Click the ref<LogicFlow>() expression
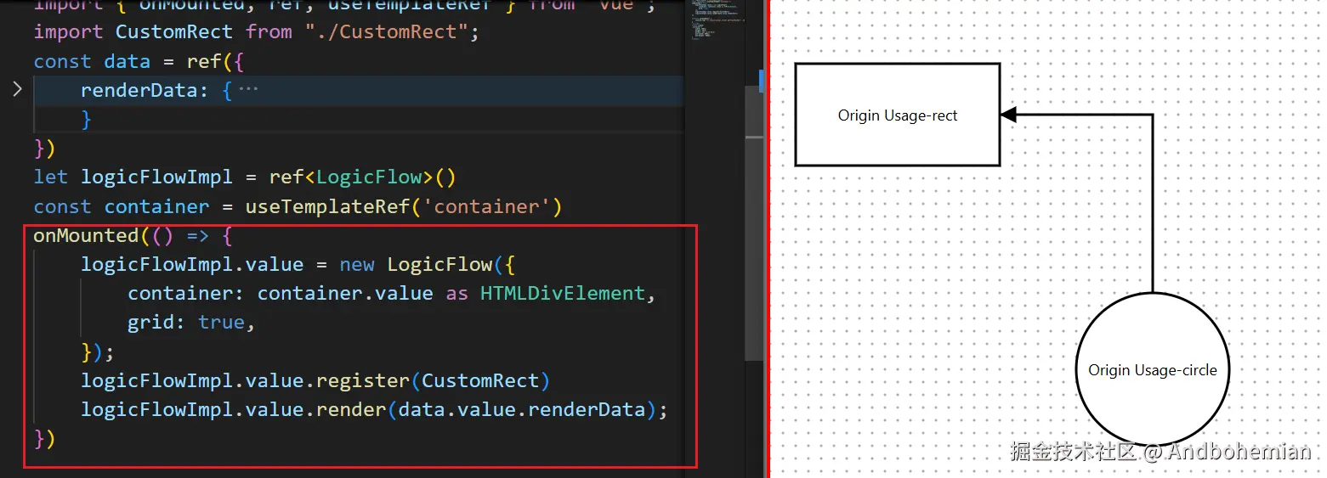This screenshot has width=1327, height=478. (x=363, y=177)
